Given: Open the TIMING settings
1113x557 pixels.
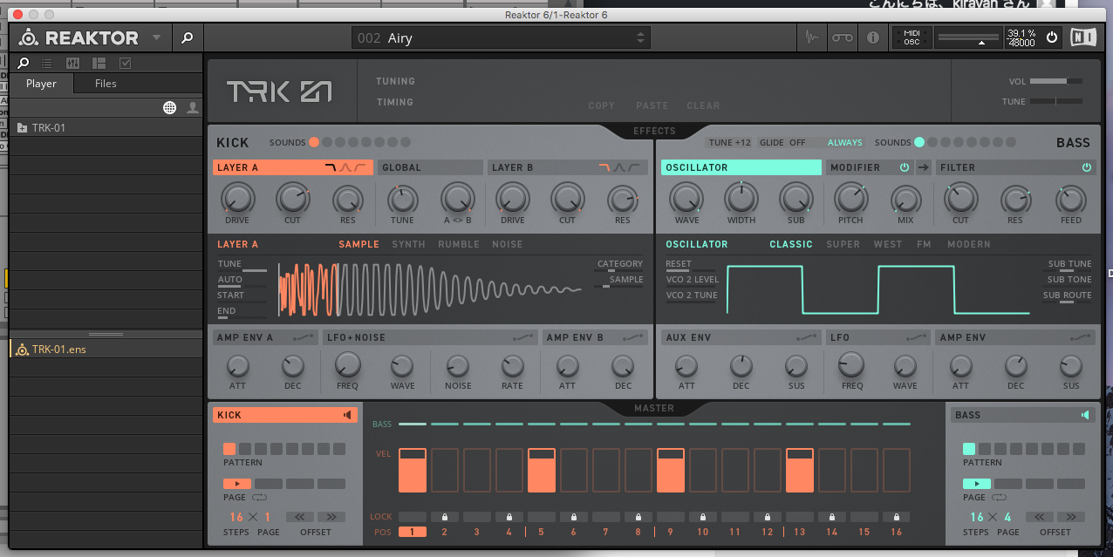Looking at the screenshot, I should pos(394,102).
